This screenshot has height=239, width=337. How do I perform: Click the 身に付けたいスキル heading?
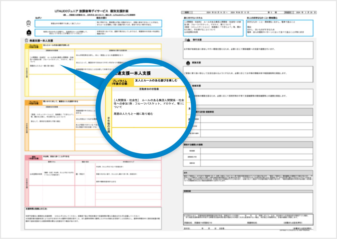click(193, 18)
